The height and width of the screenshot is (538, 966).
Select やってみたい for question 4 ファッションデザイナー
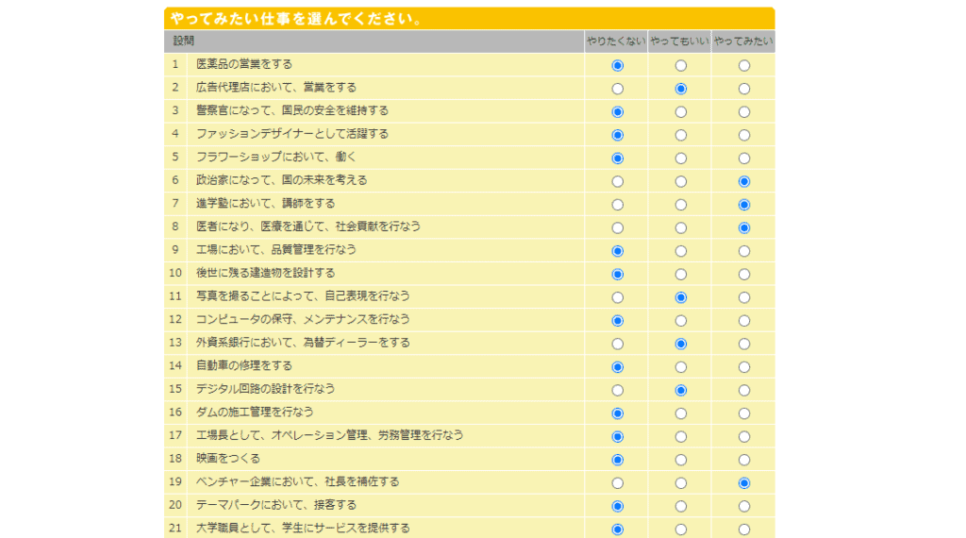744,135
